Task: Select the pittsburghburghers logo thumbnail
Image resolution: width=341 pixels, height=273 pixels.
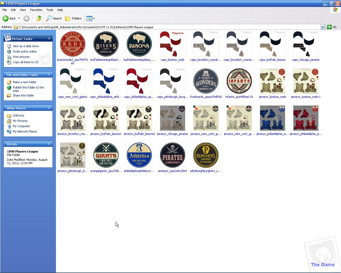Action: (x=206, y=155)
